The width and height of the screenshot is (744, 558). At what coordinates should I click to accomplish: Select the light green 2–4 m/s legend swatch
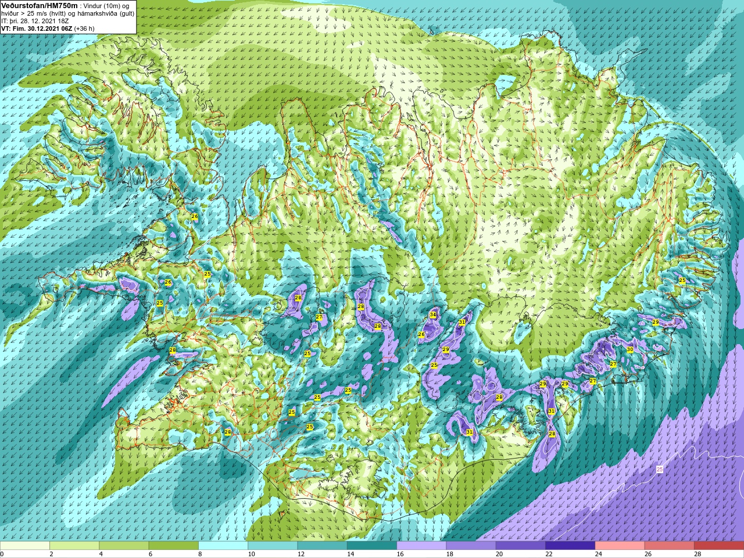[x=74, y=546]
